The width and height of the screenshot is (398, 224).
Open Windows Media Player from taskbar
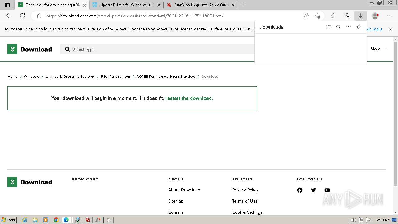(x=46, y=220)
